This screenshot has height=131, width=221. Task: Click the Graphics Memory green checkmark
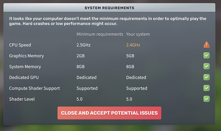207,55
